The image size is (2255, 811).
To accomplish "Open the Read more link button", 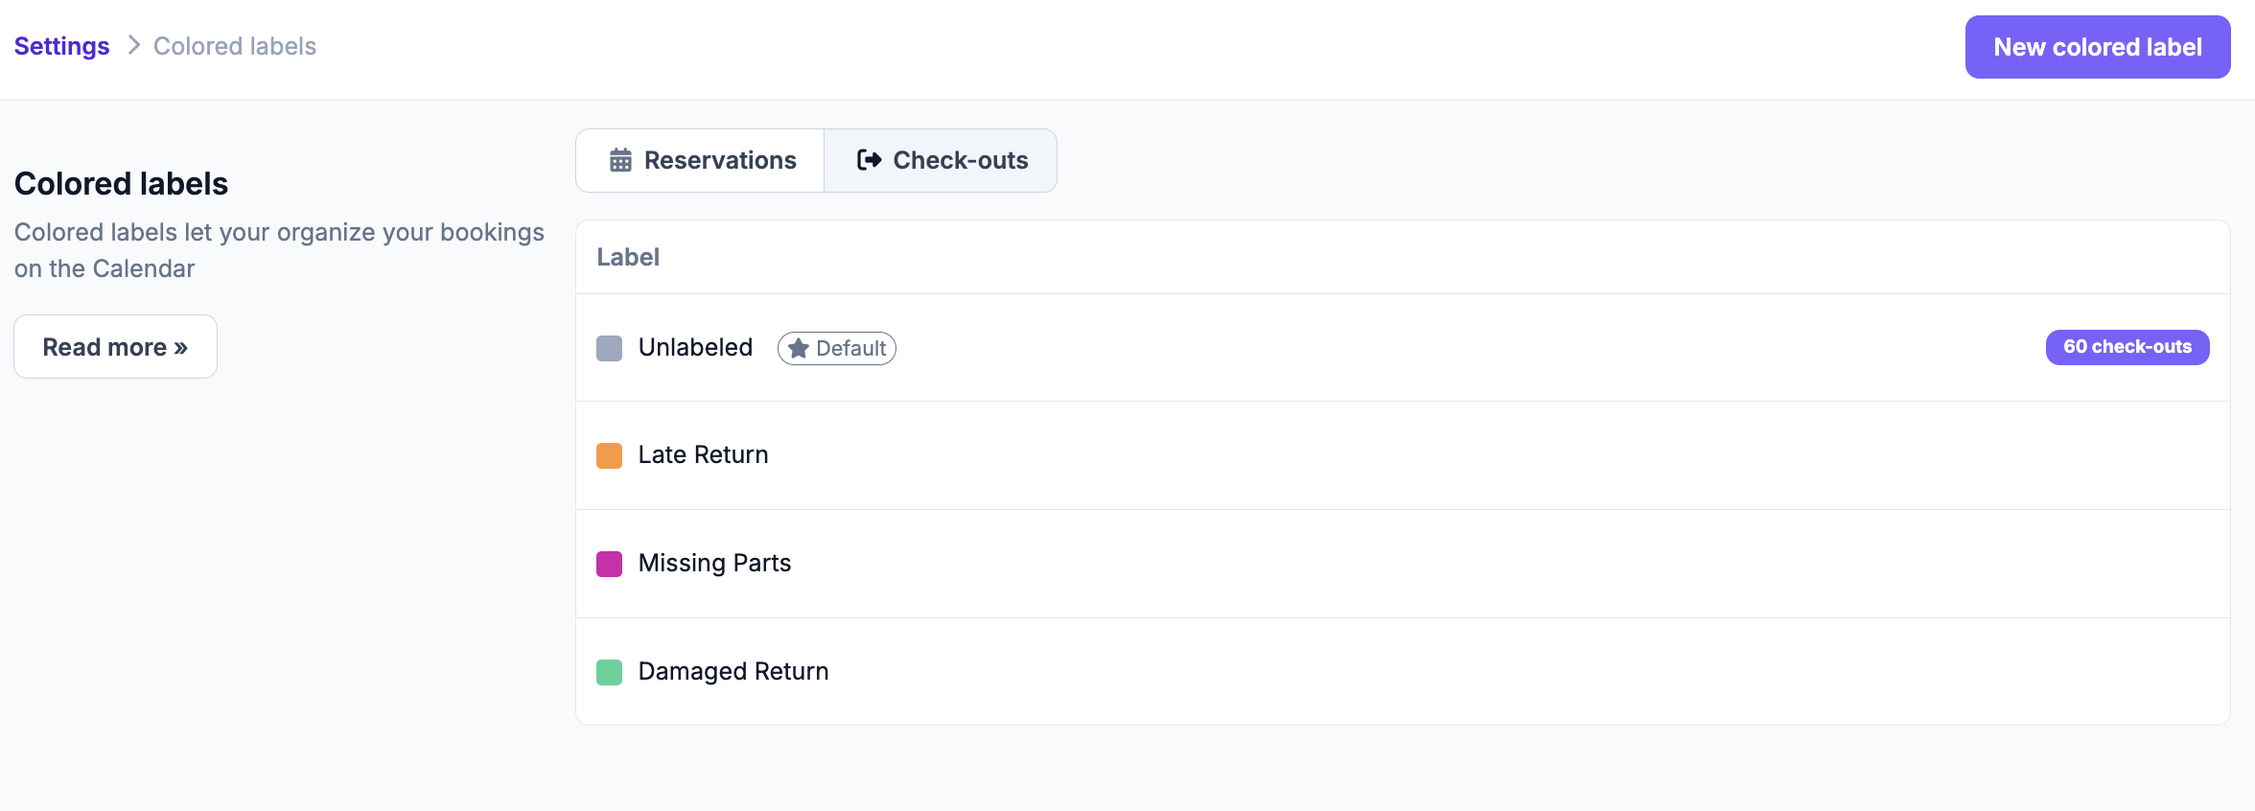I will (x=115, y=346).
